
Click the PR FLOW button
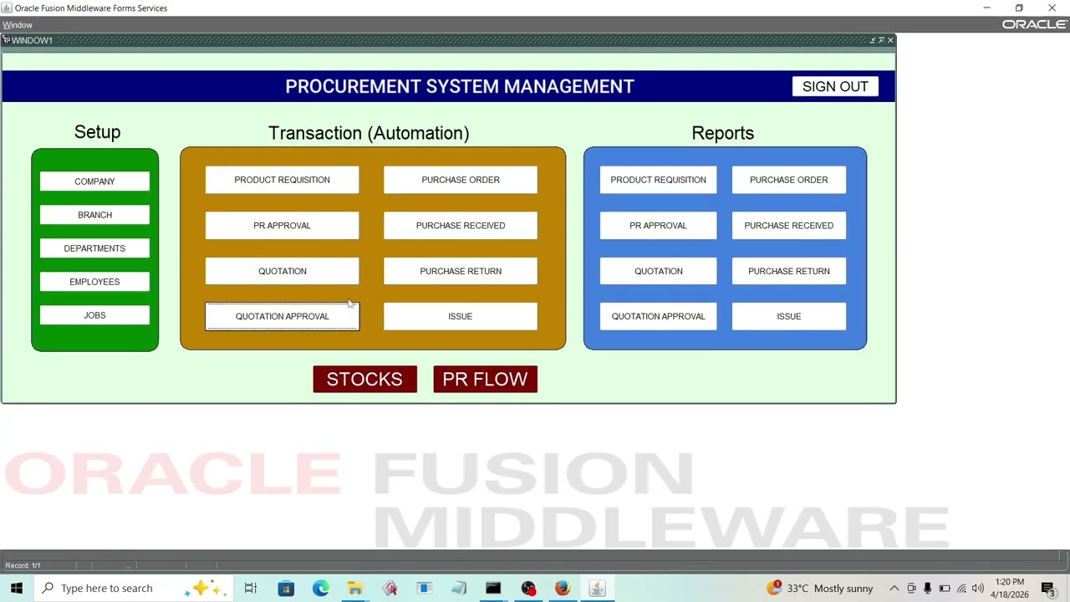pyautogui.click(x=485, y=379)
